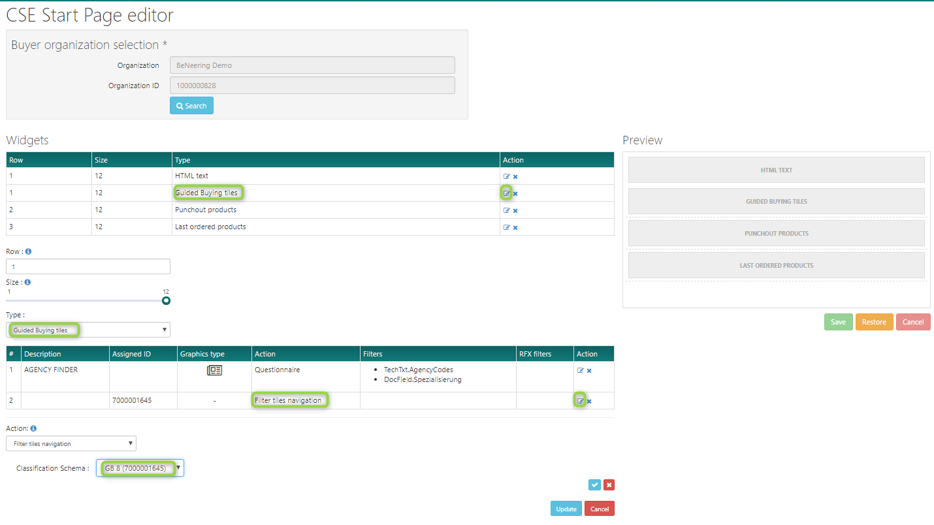Viewport: 934px width, 525px height.
Task: Edit the Last ordered products widget
Action: point(506,227)
